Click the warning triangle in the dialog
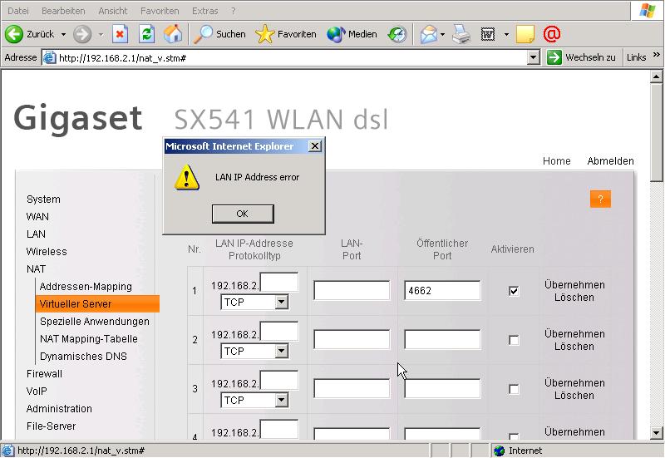The image size is (665, 458). [186, 177]
